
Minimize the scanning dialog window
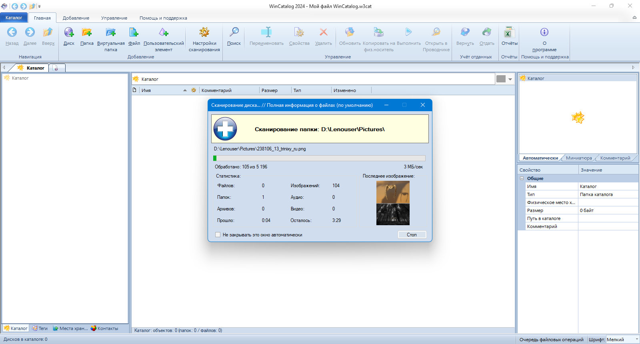pos(386,105)
